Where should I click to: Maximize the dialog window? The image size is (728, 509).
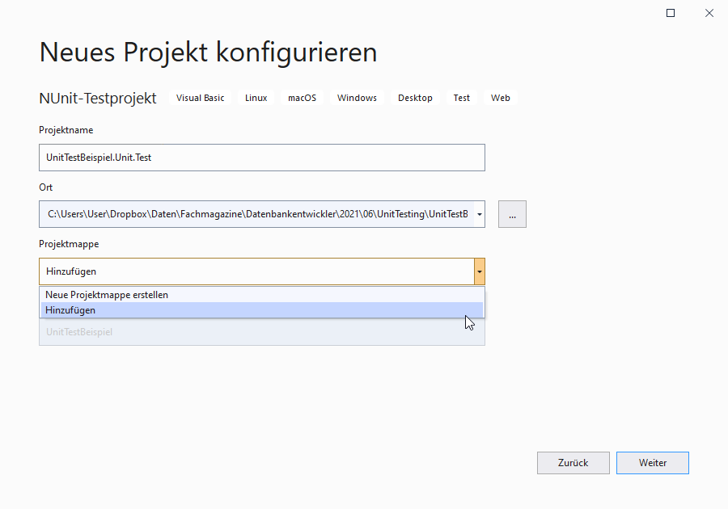click(670, 13)
